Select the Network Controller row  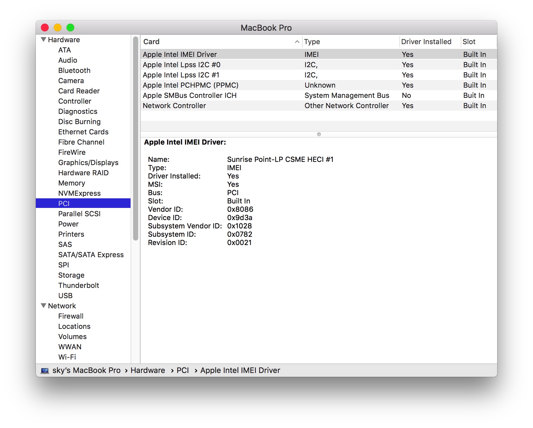click(319, 106)
